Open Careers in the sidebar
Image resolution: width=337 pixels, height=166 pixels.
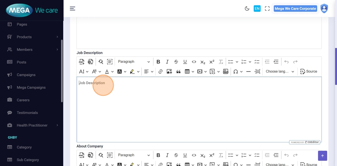pyautogui.click(x=23, y=100)
